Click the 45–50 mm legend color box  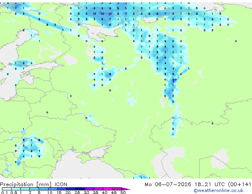pos(117,189)
